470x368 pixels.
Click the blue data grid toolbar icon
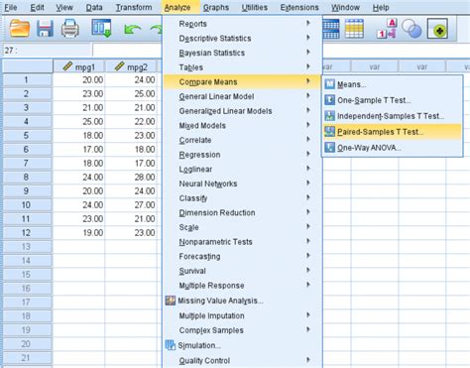[330, 29]
